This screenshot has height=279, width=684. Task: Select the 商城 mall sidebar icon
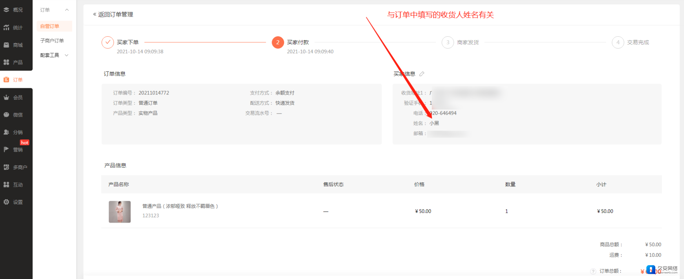click(x=7, y=45)
